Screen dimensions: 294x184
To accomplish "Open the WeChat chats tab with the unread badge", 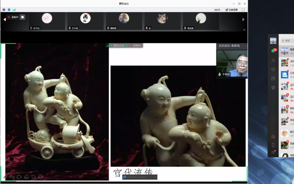I will (x=273, y=51).
